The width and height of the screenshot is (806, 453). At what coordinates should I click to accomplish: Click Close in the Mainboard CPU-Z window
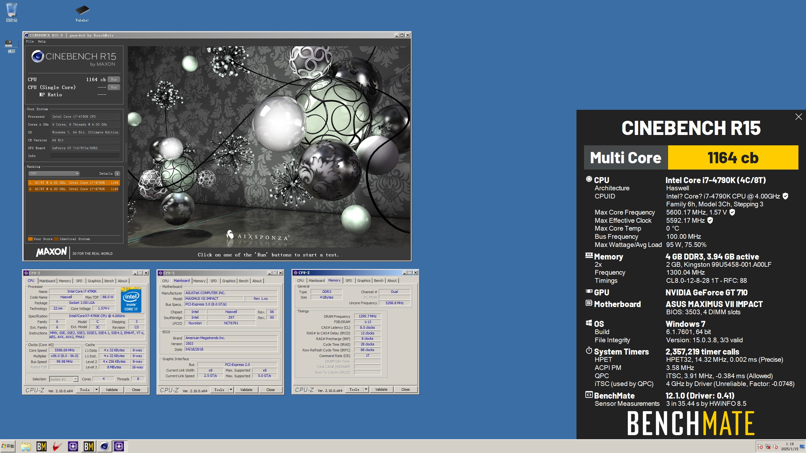click(271, 390)
